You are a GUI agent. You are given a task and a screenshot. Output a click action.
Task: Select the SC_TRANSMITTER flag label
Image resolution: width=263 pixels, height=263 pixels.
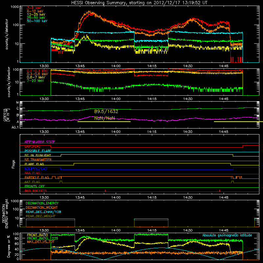click(x=38, y=160)
